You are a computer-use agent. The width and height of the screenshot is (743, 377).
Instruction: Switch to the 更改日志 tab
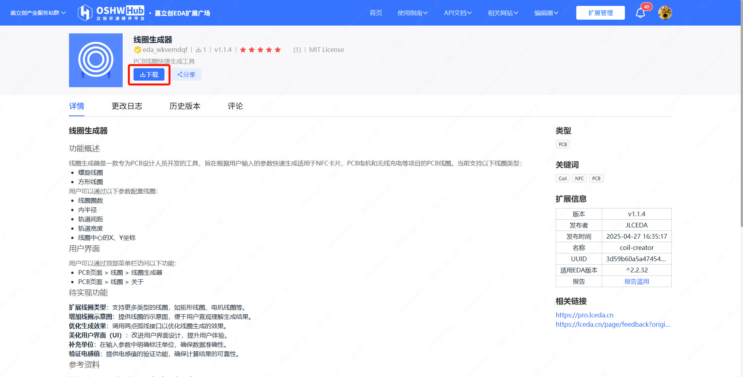127,106
